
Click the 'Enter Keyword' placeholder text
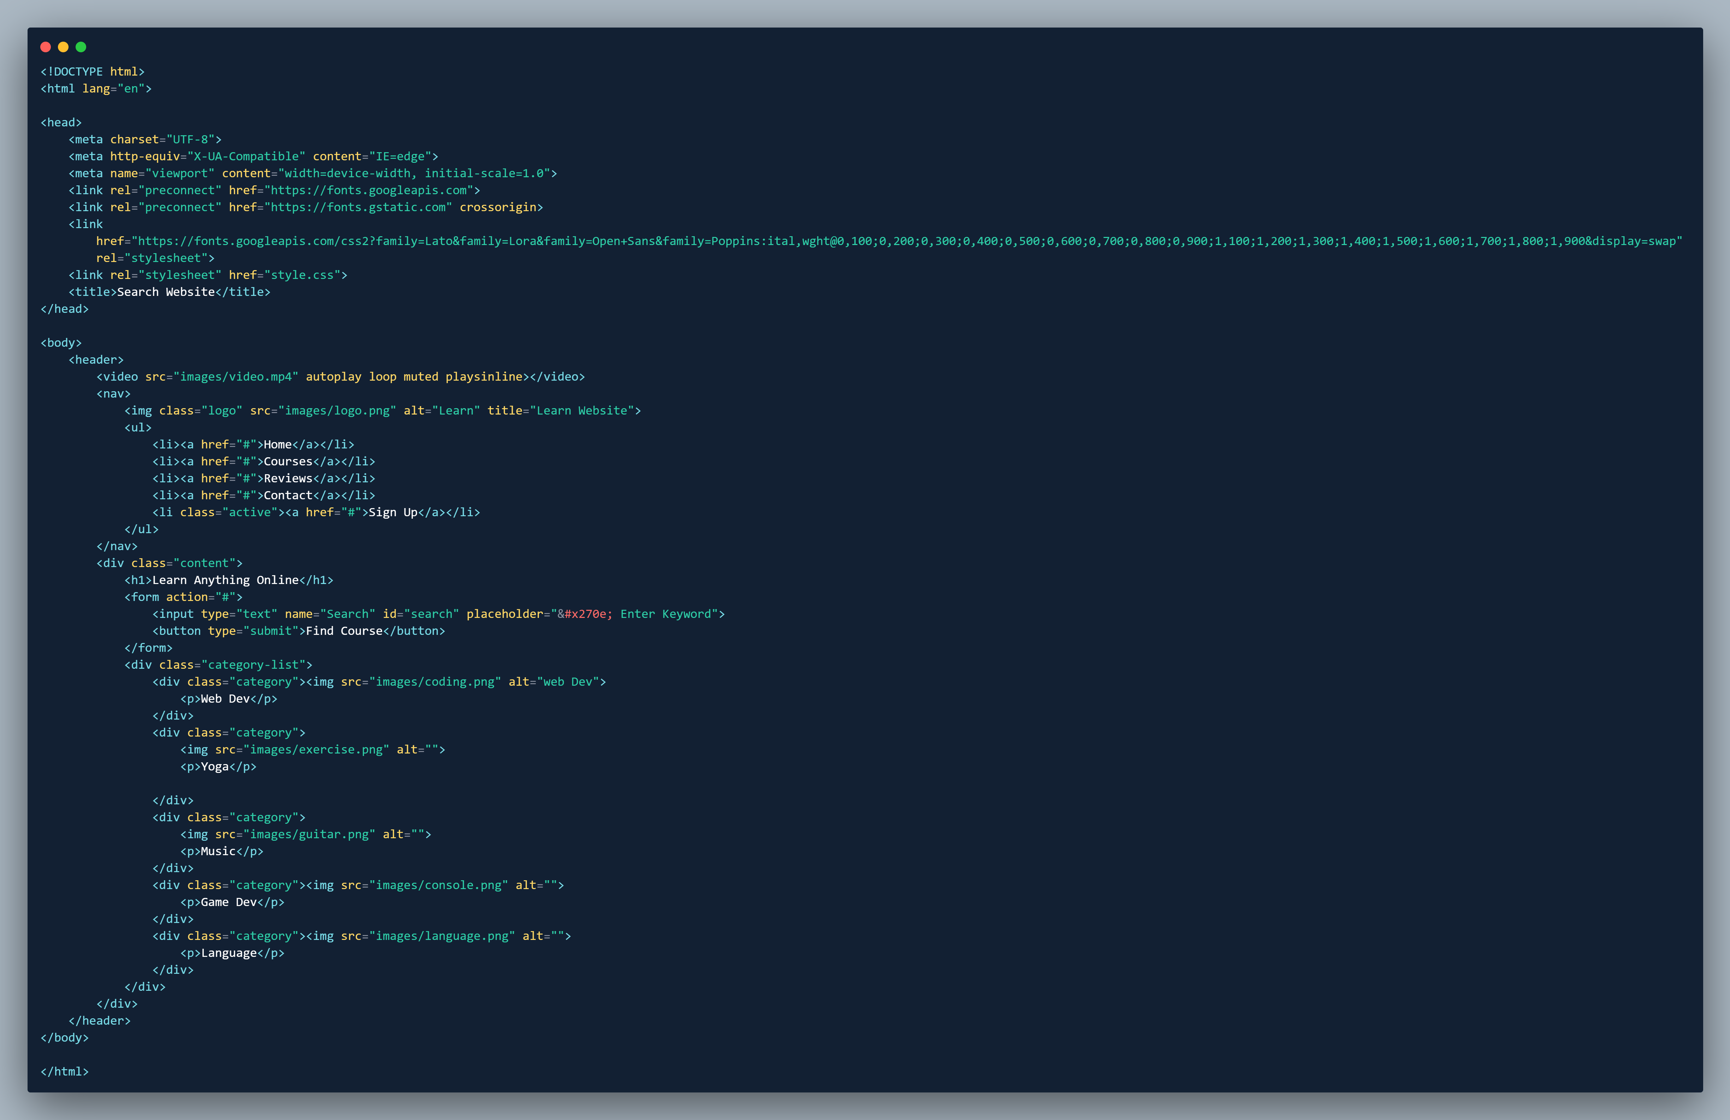(666, 614)
